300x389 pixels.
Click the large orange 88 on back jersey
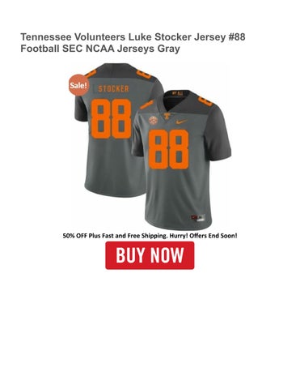[x=111, y=118]
